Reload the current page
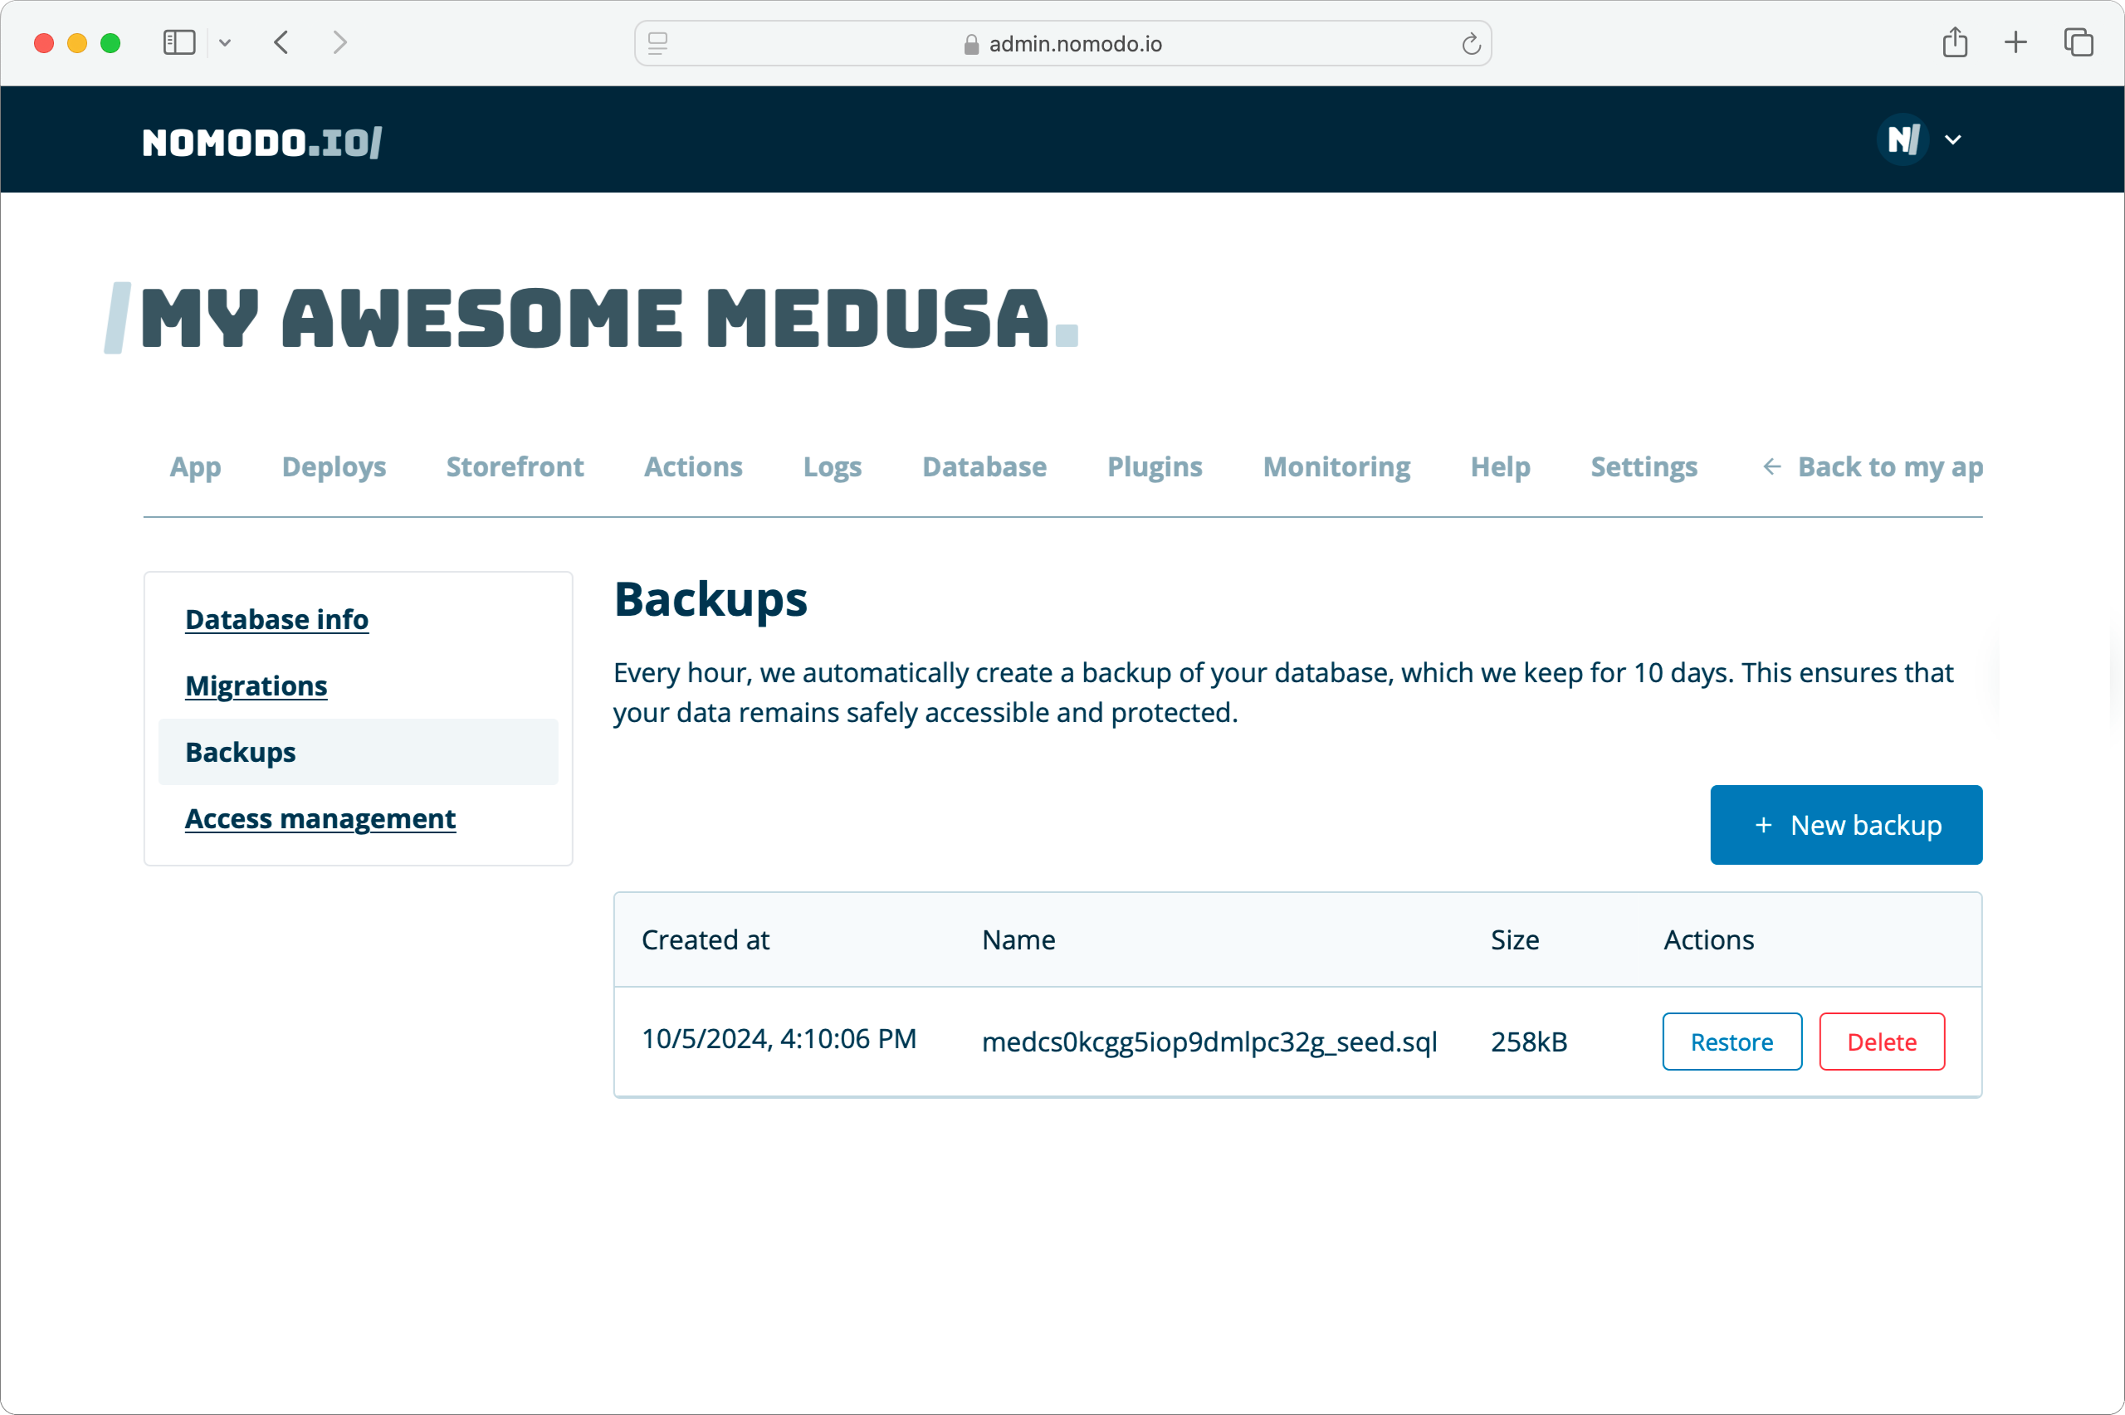 (x=1471, y=42)
